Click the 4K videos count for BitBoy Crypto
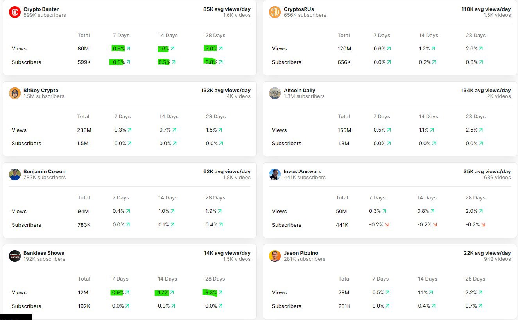518x320 pixels. tap(238, 96)
